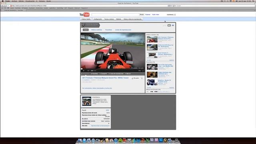This screenshot has height=144, width=256.
Task: Open the Sitio web URL link in profile
Action: (100, 126)
